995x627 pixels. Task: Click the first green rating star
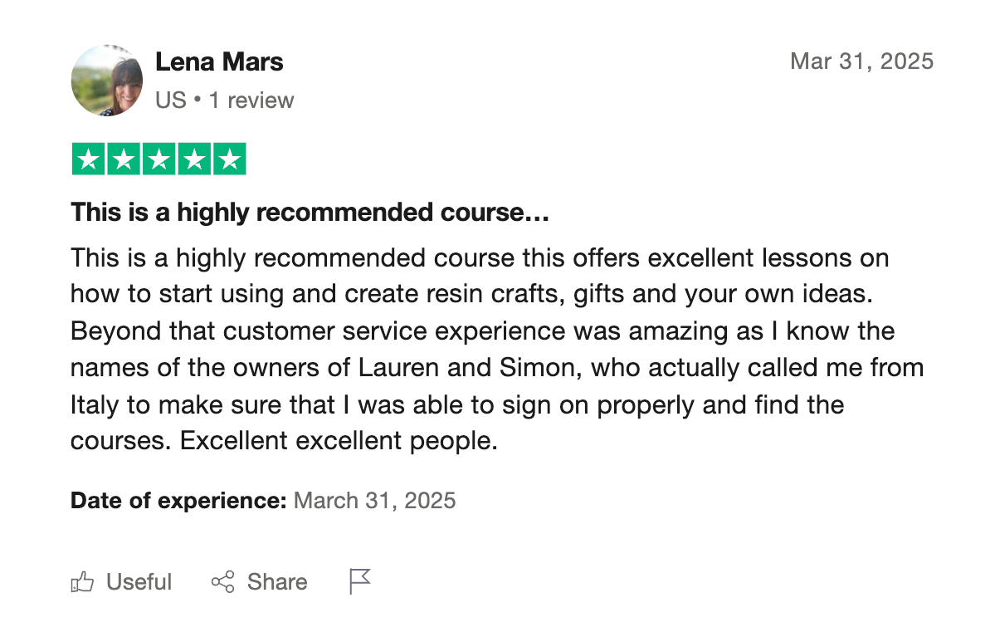(89, 159)
